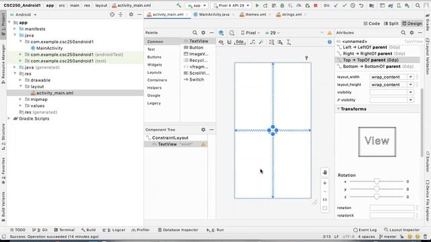Click the Make Project hammer icon
The height and width of the screenshot is (242, 431).
pos(179,5)
